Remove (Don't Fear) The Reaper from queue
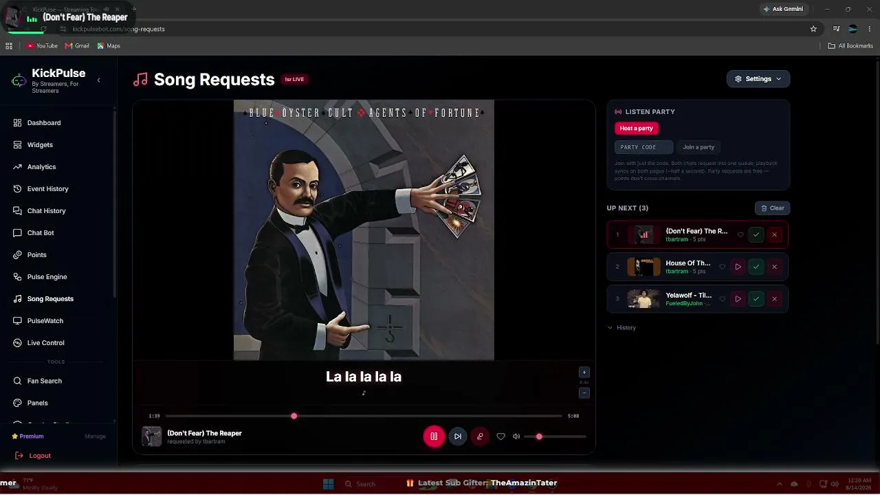Screen dimensions: 880x495 click(774, 235)
